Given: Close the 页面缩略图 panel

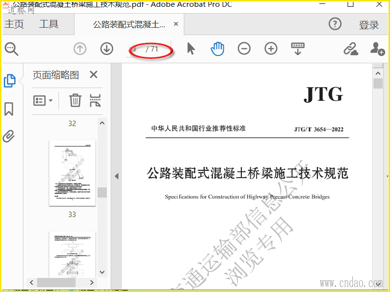Looking at the screenshot, I should [94, 74].
